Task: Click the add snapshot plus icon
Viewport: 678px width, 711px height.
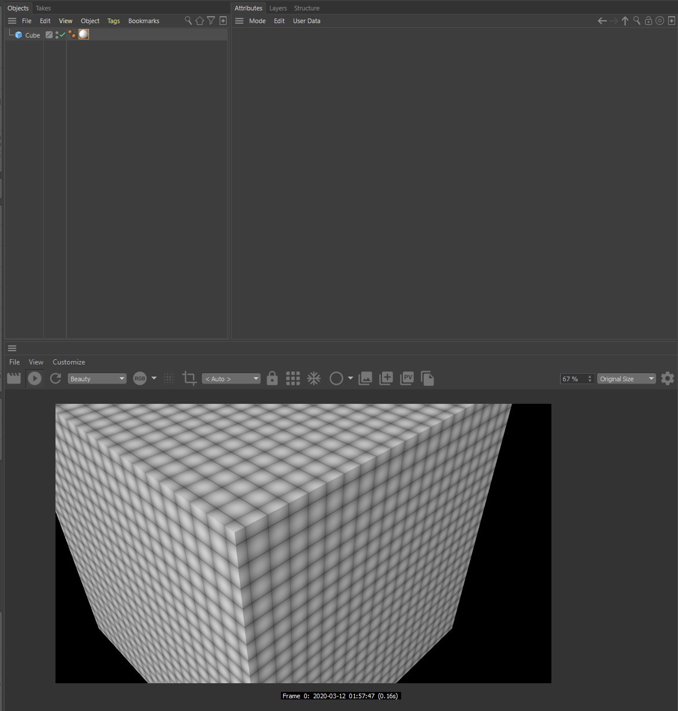Action: tap(386, 378)
